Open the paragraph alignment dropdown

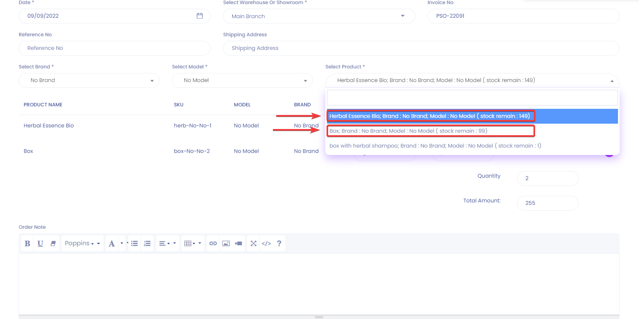[x=167, y=243]
